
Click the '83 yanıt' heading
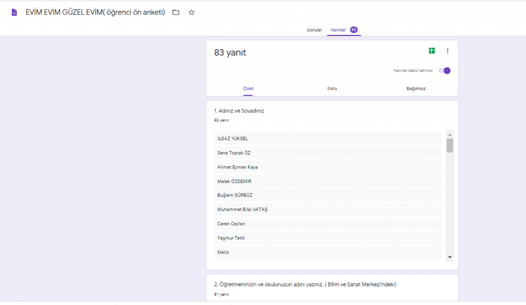tap(231, 52)
